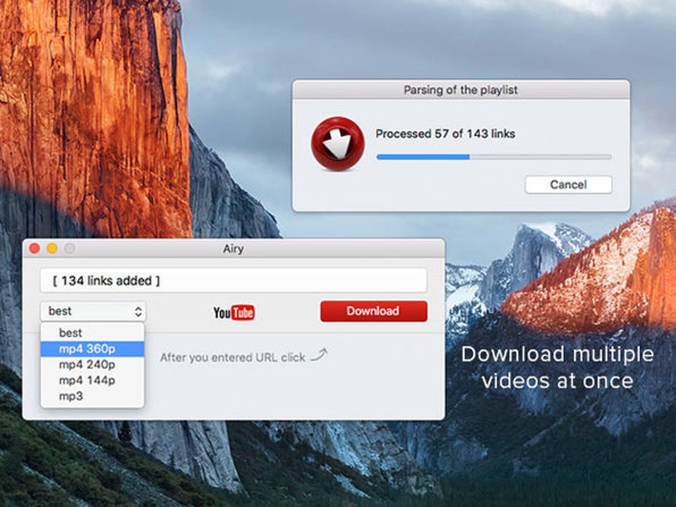
Task: Click the Download multiple videos at once caption
Action: 558,367
